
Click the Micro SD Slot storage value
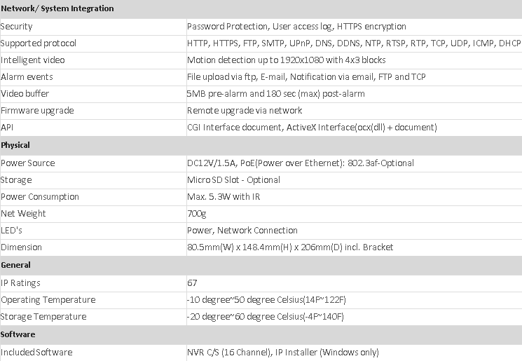pos(233,180)
